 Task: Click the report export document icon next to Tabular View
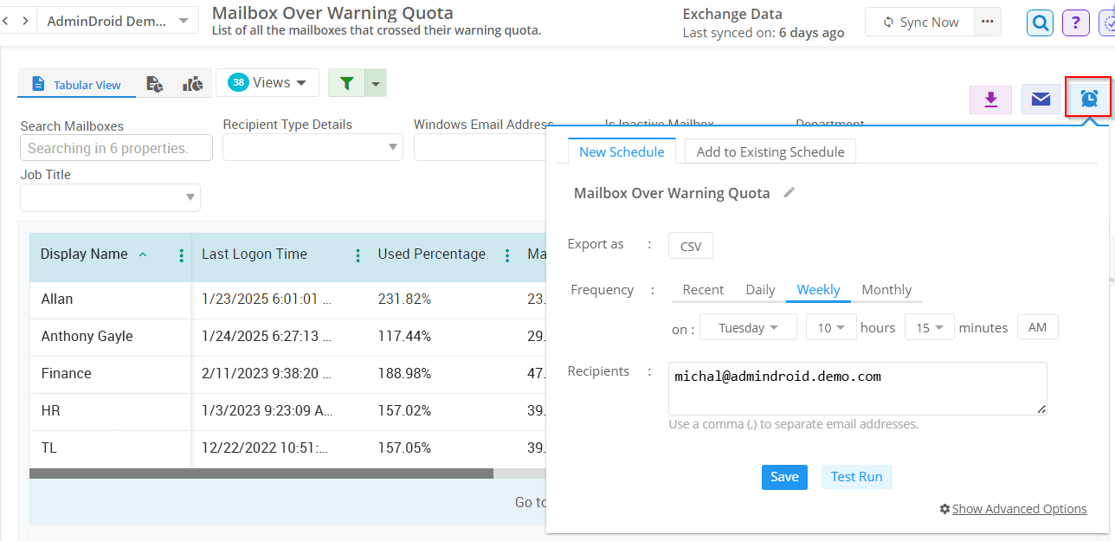coord(154,83)
